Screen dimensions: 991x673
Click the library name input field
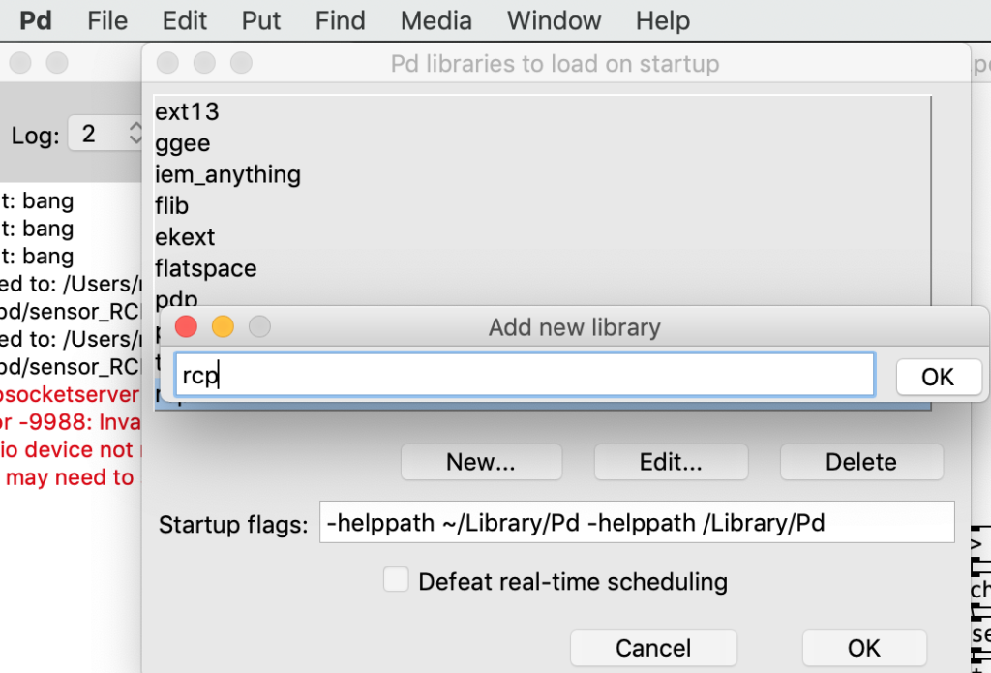tap(525, 375)
